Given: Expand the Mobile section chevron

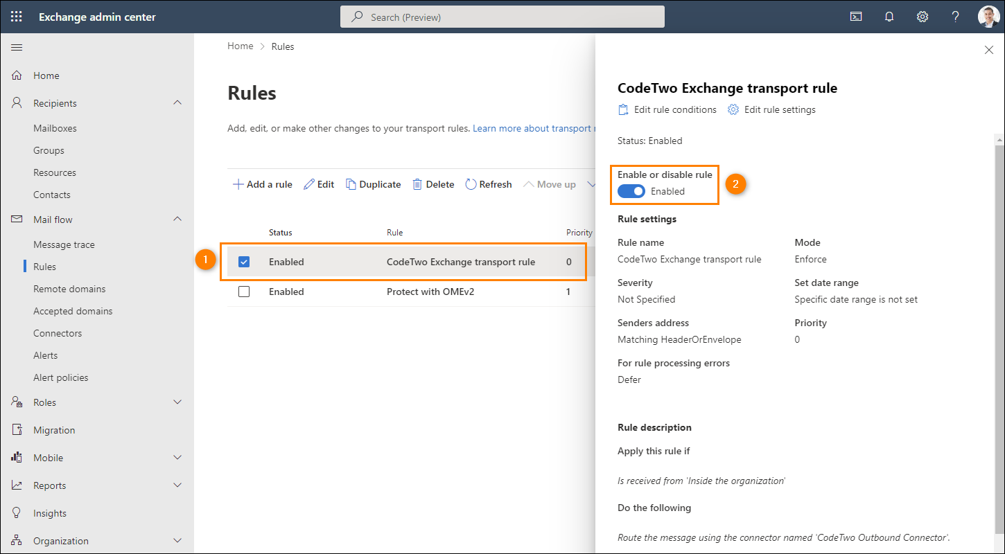Looking at the screenshot, I should tap(177, 458).
